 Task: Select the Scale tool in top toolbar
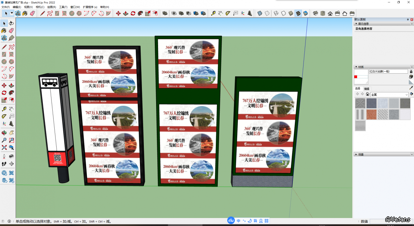(x=148, y=13)
